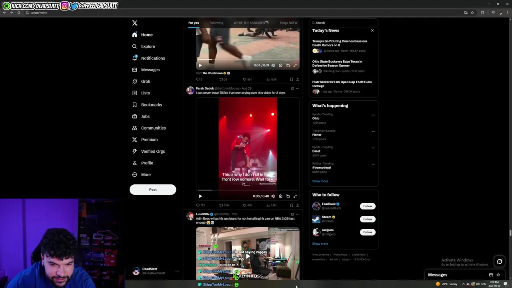Open Grok from the sidebar
Screen dimensions: 512x288
[x=141, y=81]
